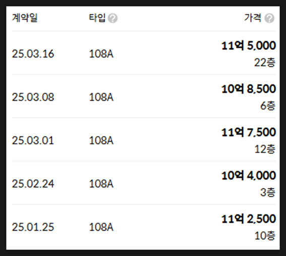The width and height of the screenshot is (286, 256).
Task: Open the 25.02.24 contract date row
Action: point(144,183)
